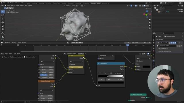
Task: Open ColorRamp Linear interpolation dropdown
Action: [120, 73]
